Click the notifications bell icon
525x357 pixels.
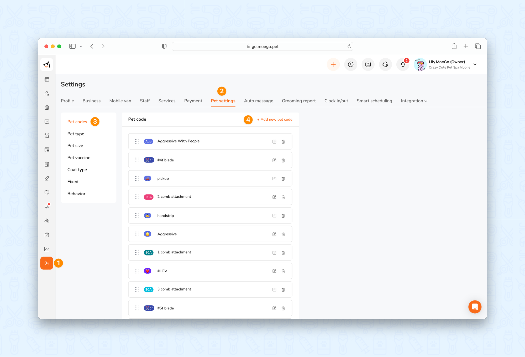pos(403,64)
